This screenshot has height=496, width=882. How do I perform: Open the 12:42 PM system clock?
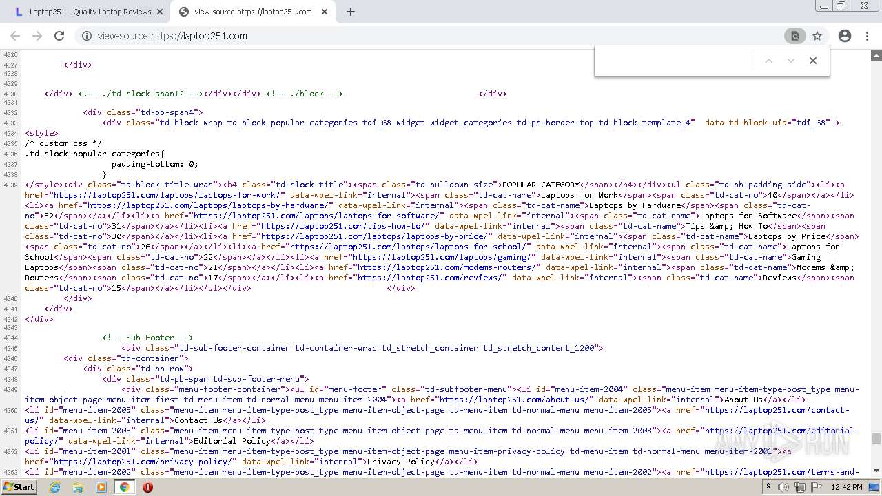[x=846, y=487]
